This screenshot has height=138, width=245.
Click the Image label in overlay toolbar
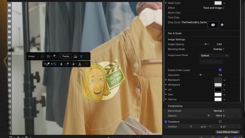[31, 56]
